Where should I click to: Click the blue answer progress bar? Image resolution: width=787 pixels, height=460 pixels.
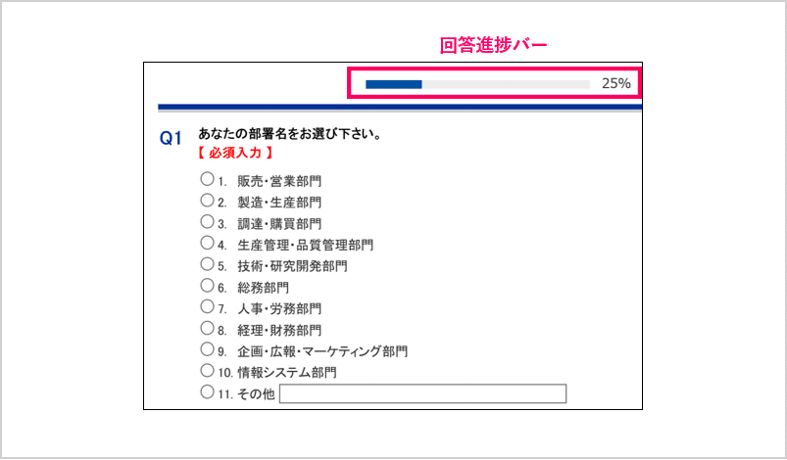(x=394, y=84)
